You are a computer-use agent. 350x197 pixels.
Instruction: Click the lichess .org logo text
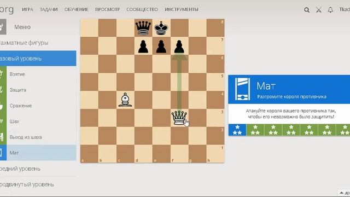tap(7, 9)
